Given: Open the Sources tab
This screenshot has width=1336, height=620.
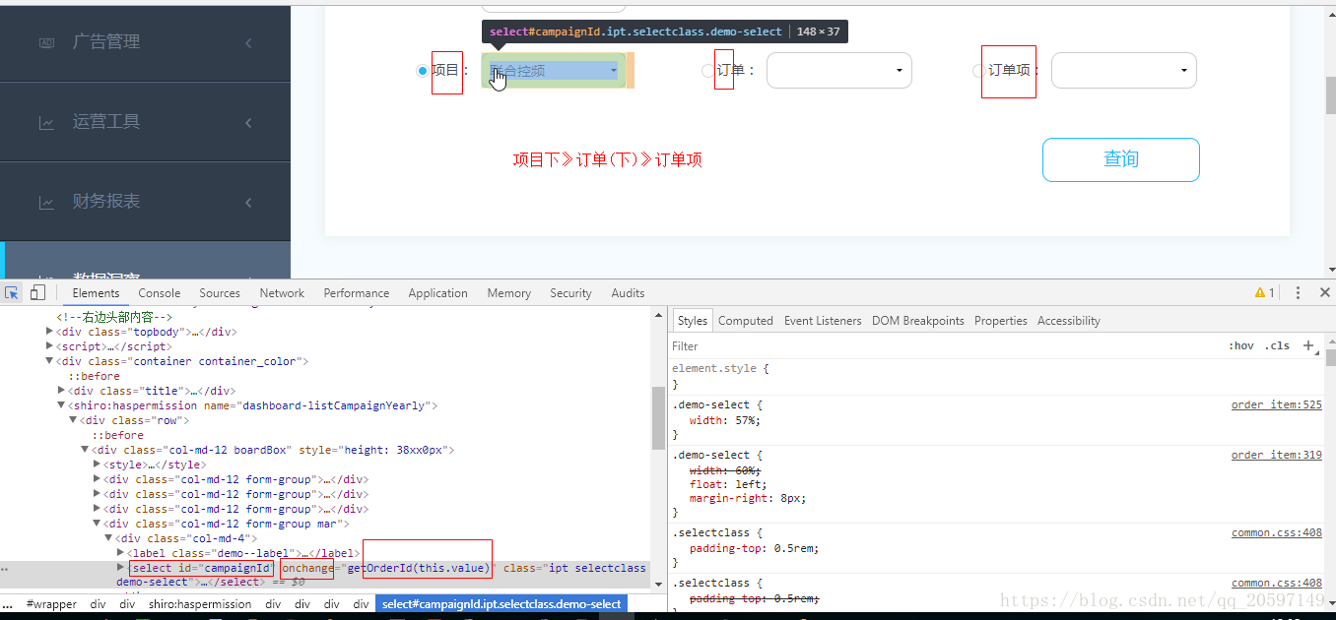Looking at the screenshot, I should (220, 292).
